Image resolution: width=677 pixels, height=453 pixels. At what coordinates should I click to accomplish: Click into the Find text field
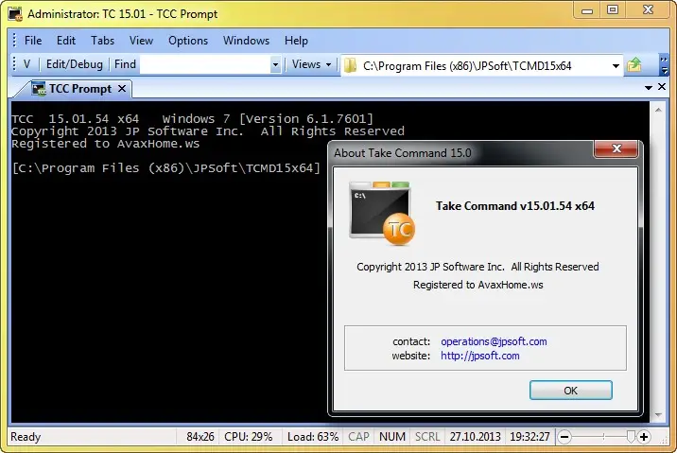[x=204, y=64]
